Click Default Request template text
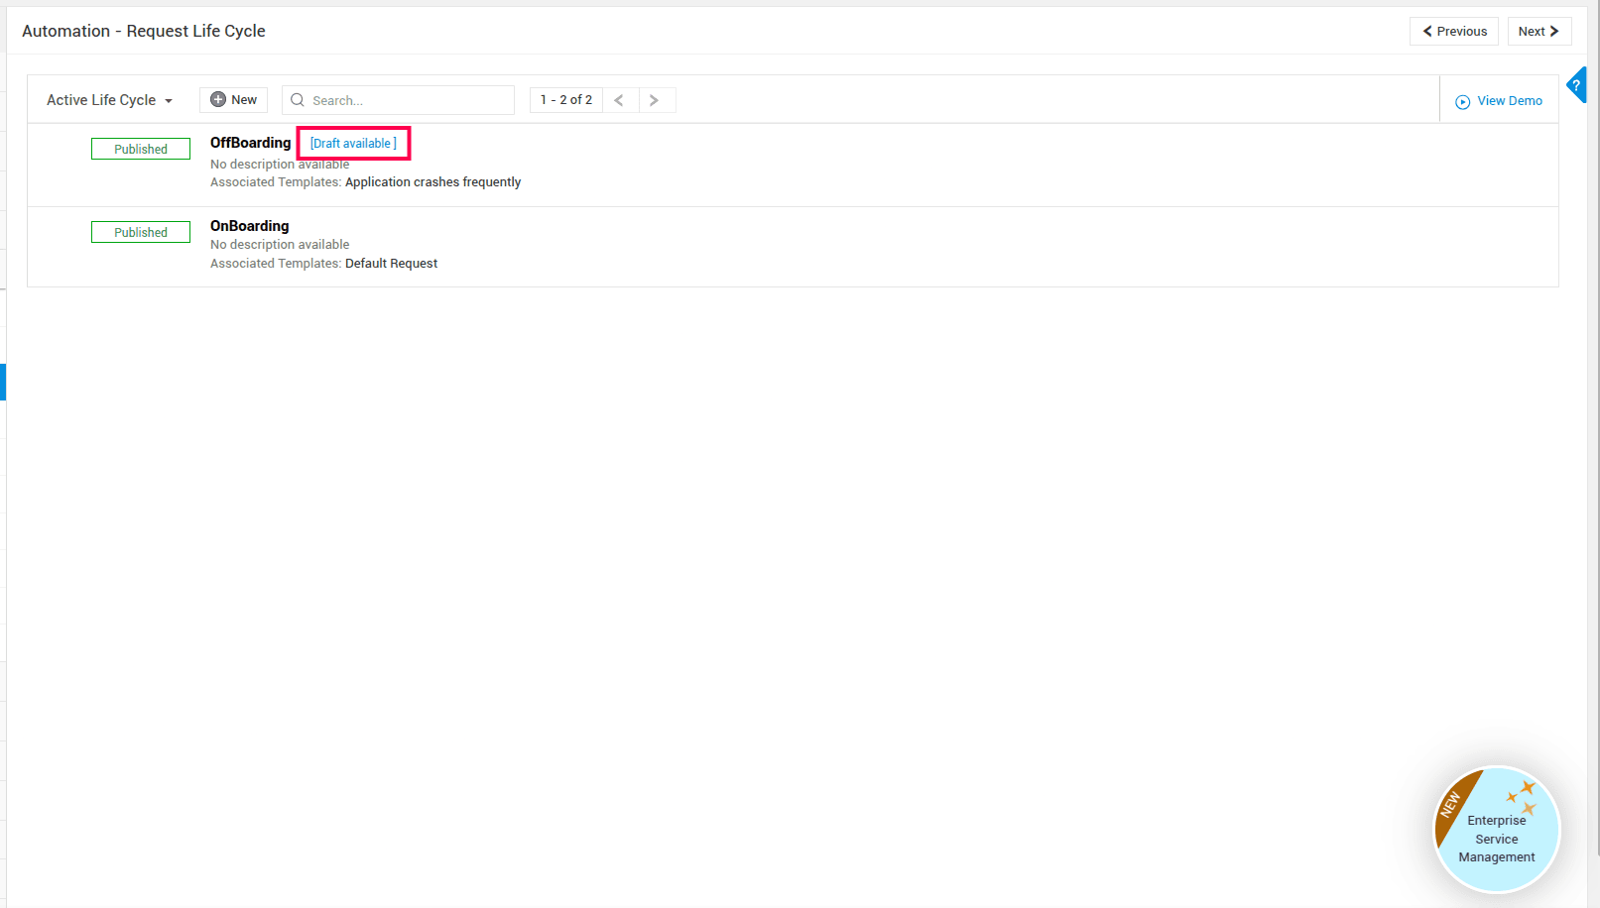This screenshot has height=908, width=1600. (391, 264)
